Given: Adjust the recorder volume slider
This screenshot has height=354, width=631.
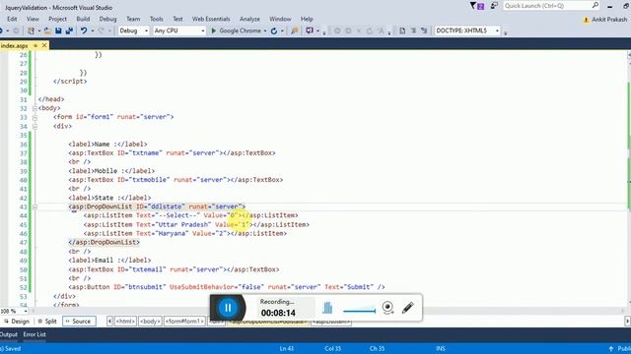Looking at the screenshot, I should coord(359,311).
